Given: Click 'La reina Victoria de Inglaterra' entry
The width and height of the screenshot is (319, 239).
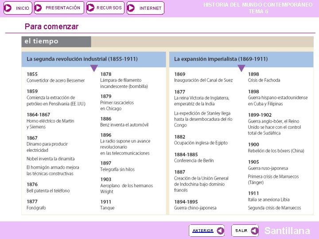Looking at the screenshot, I should 202,101.
